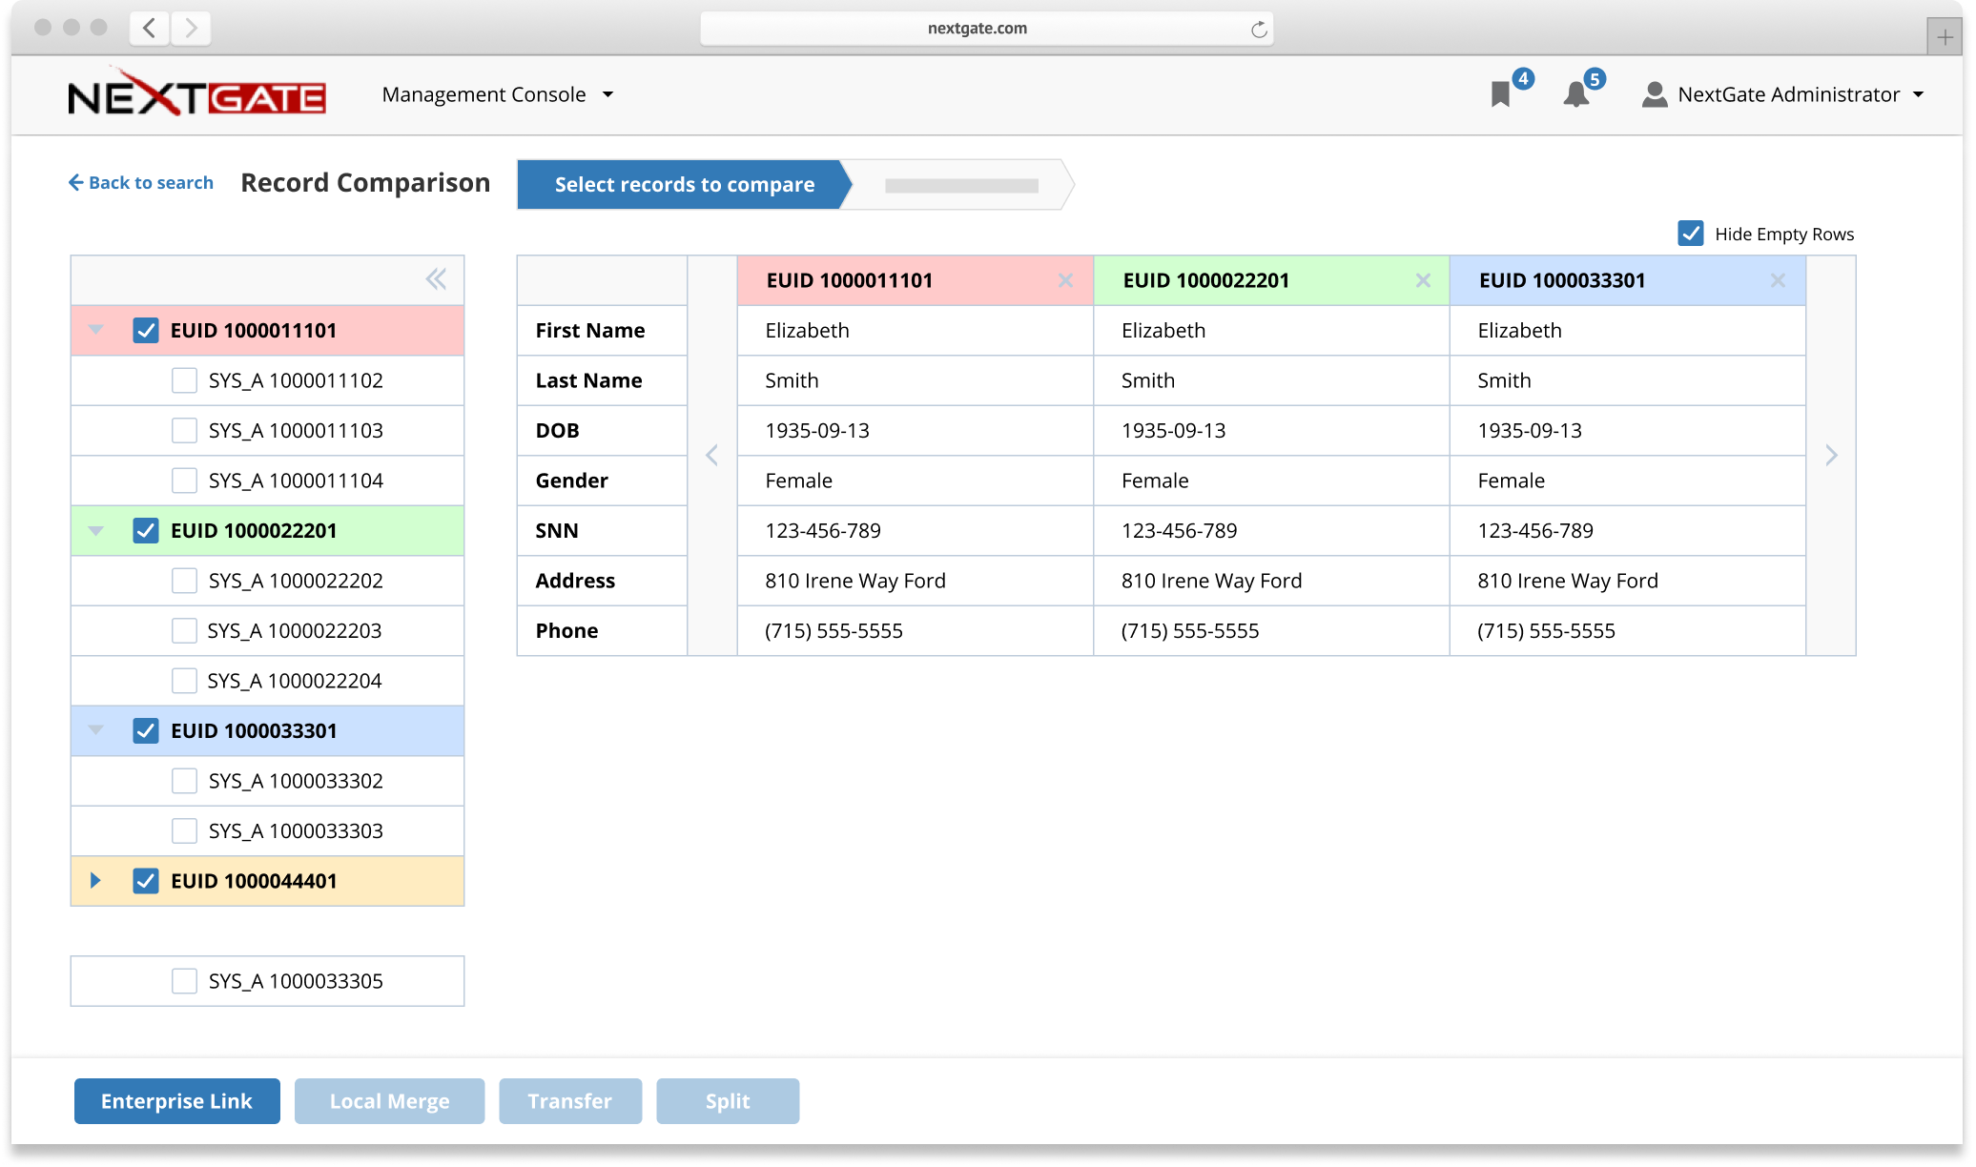The width and height of the screenshot is (1976, 1167).
Task: Uncheck Hide Empty Rows
Action: click(1691, 234)
